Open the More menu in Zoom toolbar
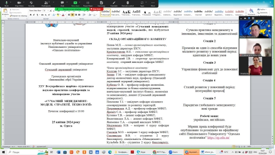The image size is (275, 155). 153,3
